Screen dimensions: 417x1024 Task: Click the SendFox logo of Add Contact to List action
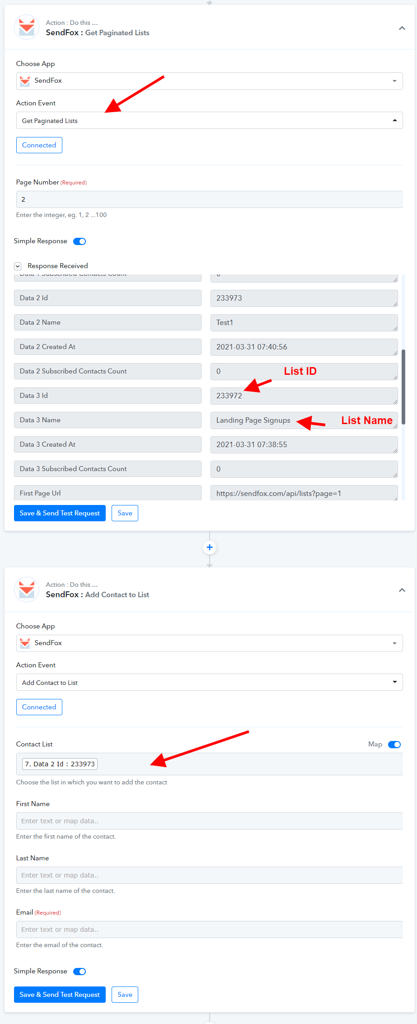27,590
